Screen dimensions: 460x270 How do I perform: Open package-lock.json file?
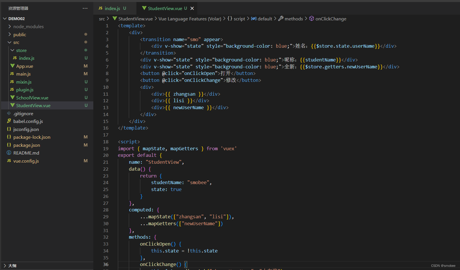[x=32, y=137]
